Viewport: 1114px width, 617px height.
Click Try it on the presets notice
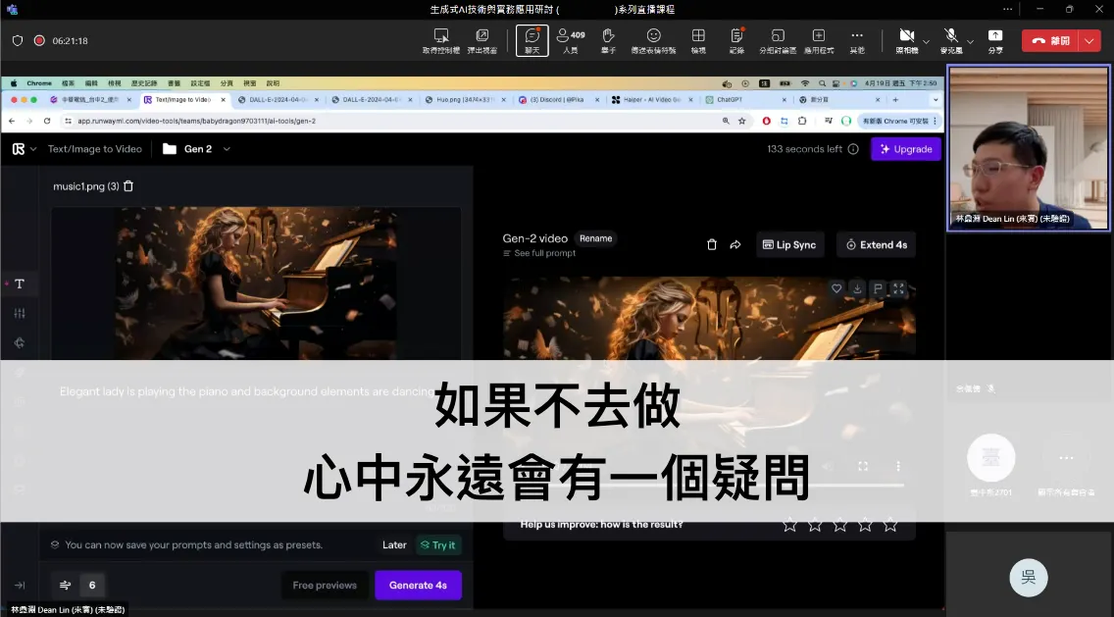coord(438,545)
